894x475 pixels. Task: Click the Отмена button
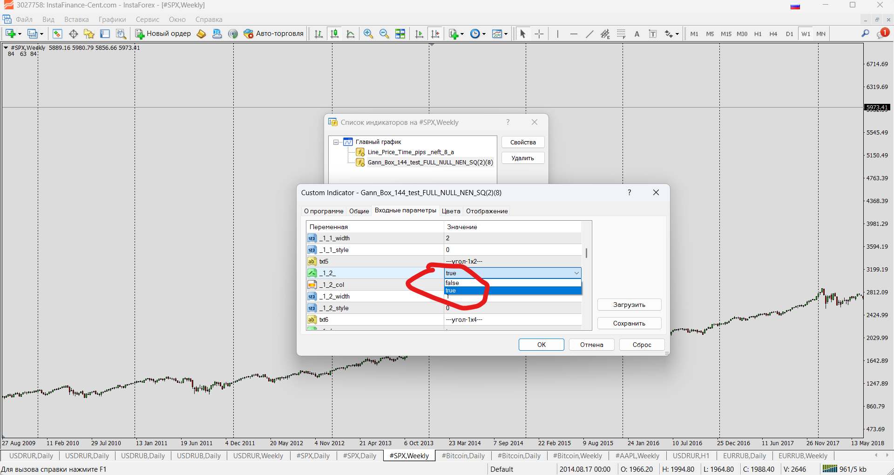(592, 345)
